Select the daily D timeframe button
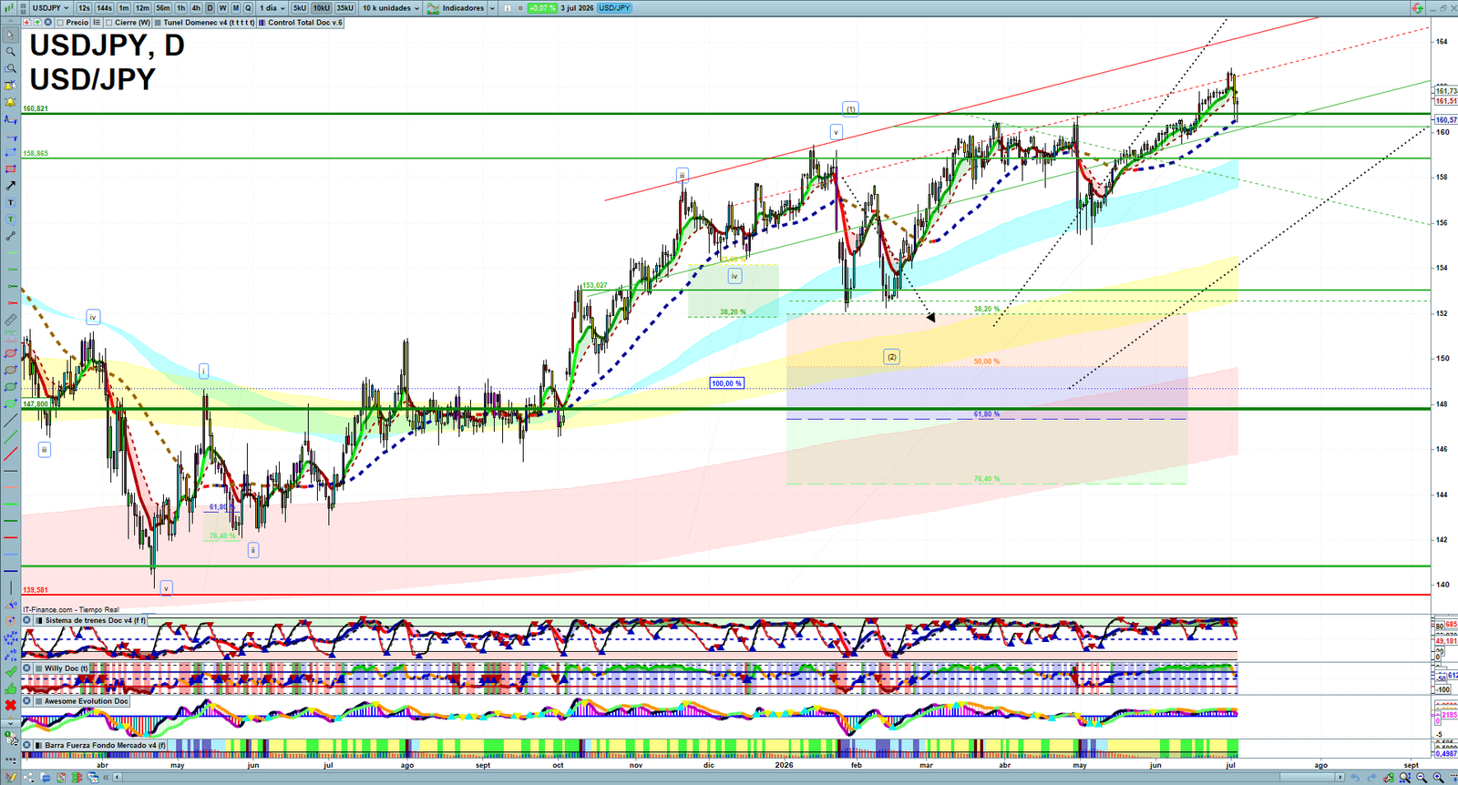1458x785 pixels. click(210, 8)
